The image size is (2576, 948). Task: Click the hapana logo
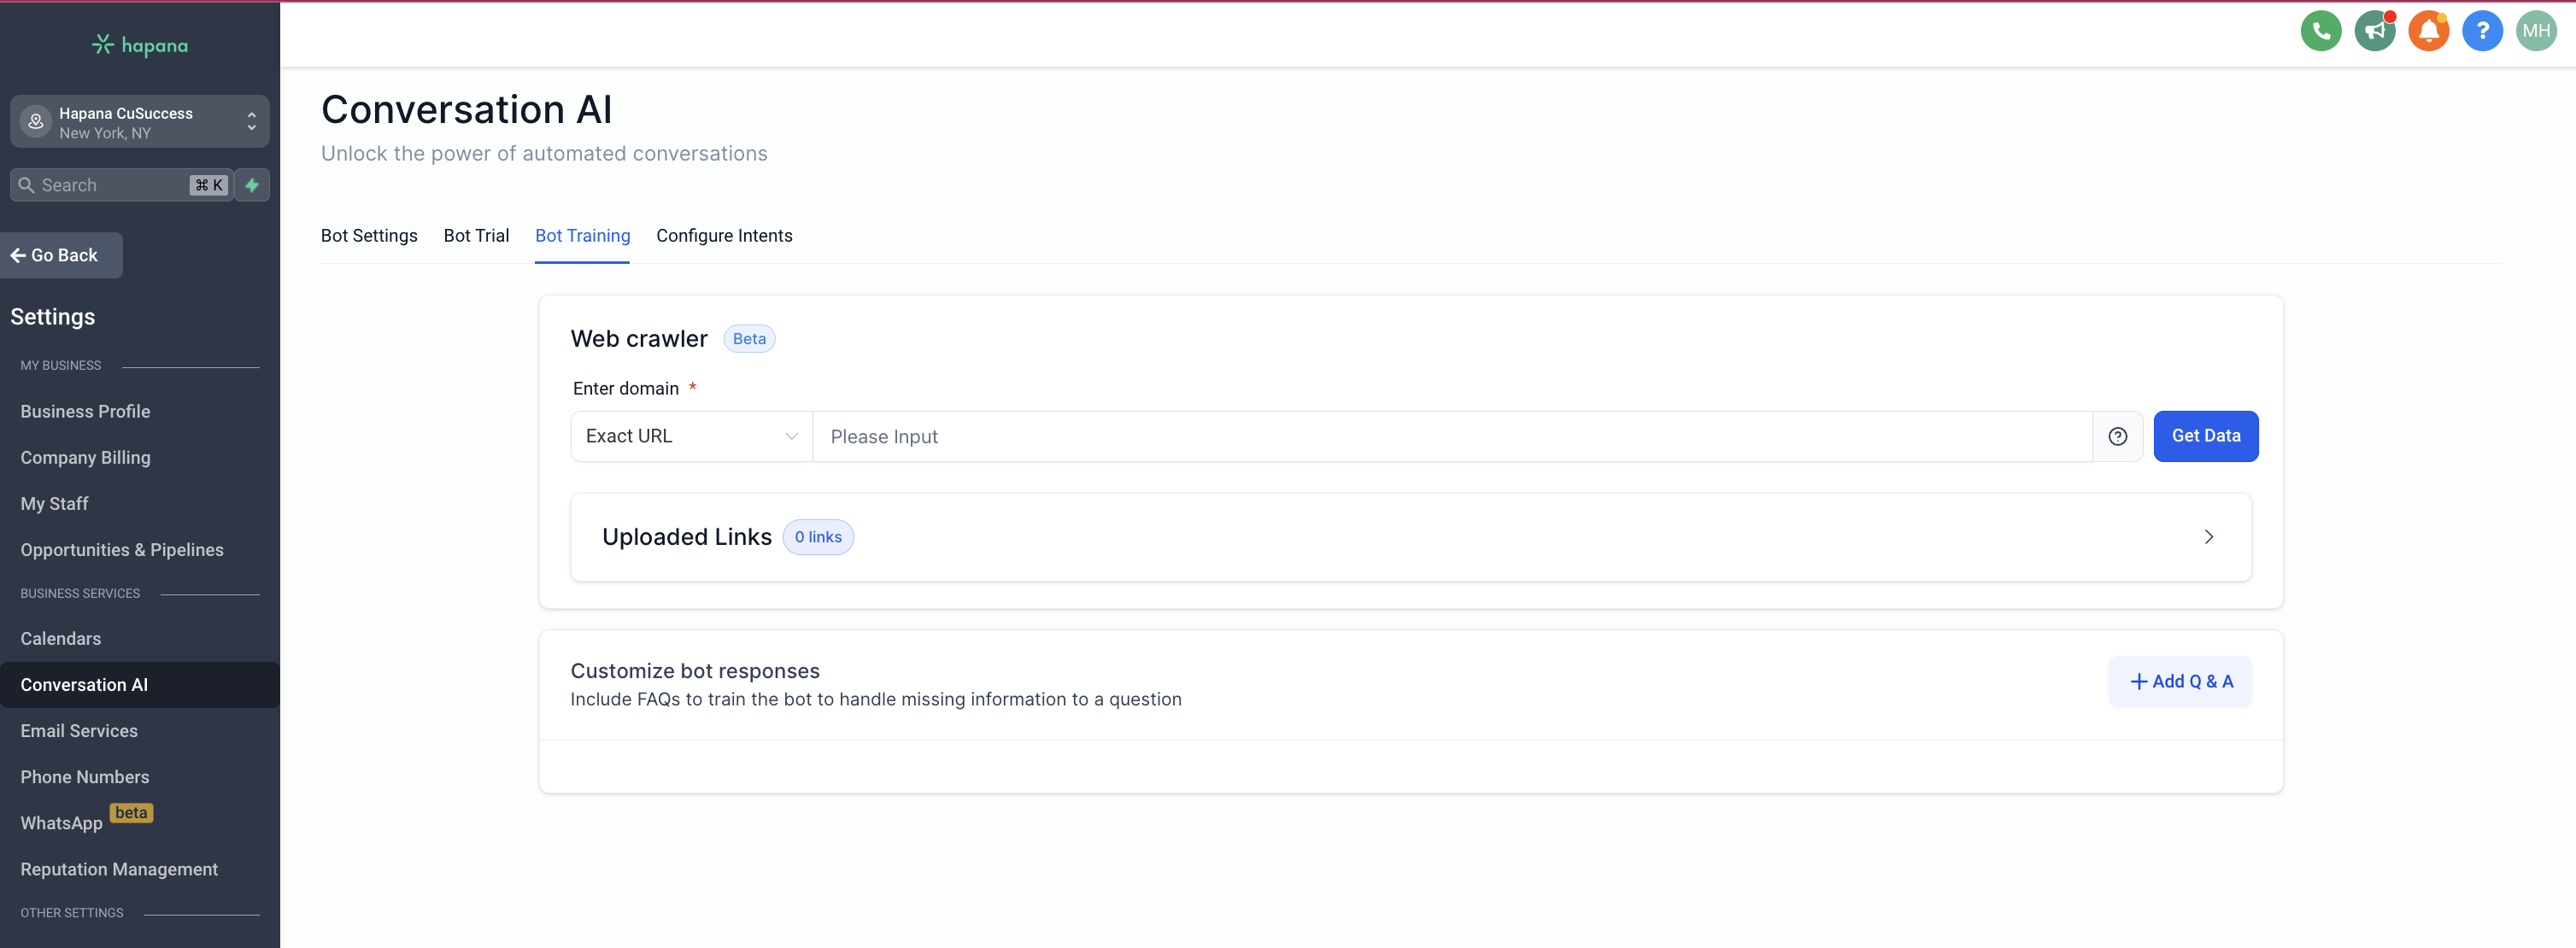140,45
